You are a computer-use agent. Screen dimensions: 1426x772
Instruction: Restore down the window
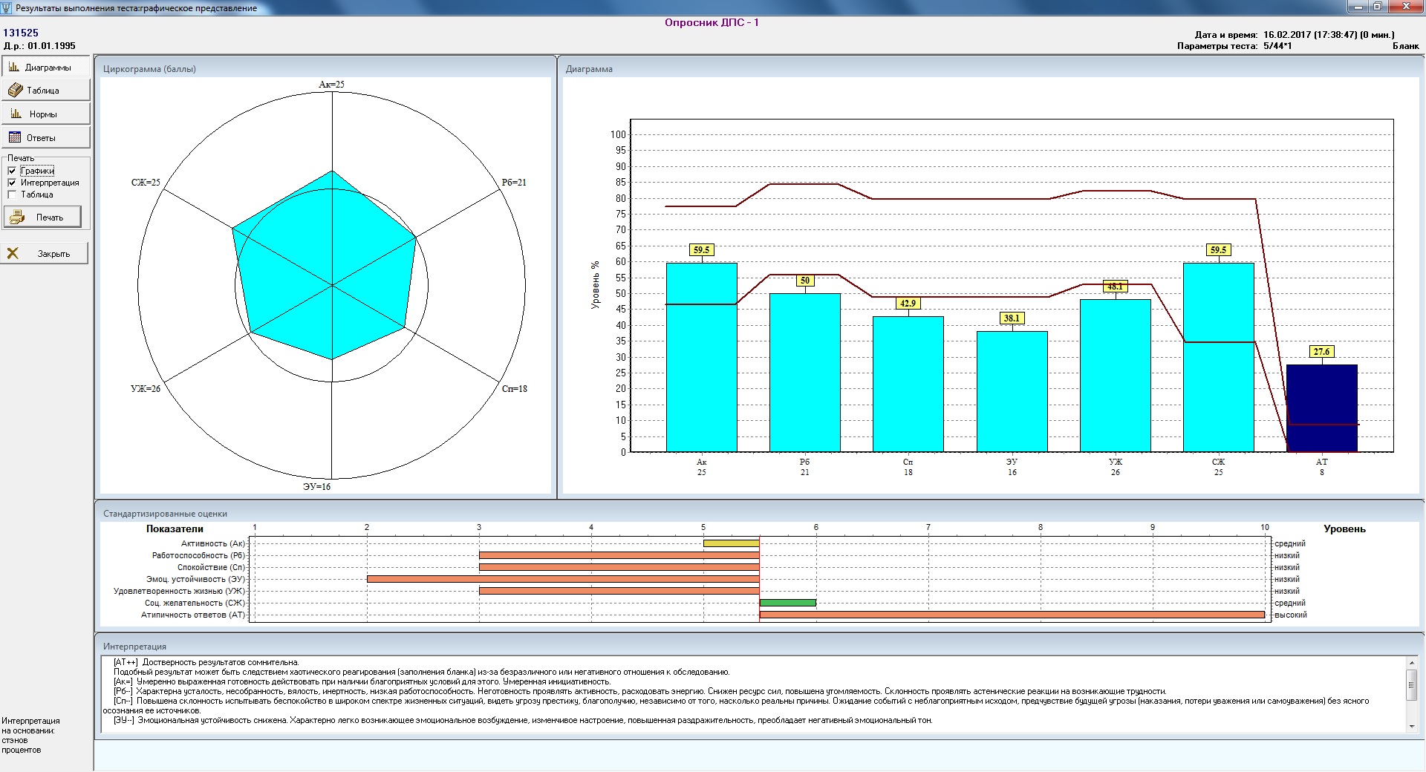(x=1377, y=7)
